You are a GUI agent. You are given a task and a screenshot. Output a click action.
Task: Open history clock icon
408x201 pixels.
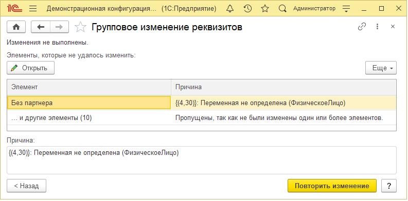pos(247,9)
